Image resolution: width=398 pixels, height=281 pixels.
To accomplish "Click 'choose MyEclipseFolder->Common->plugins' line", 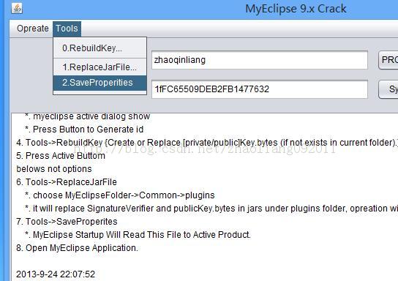I will pos(120,195).
